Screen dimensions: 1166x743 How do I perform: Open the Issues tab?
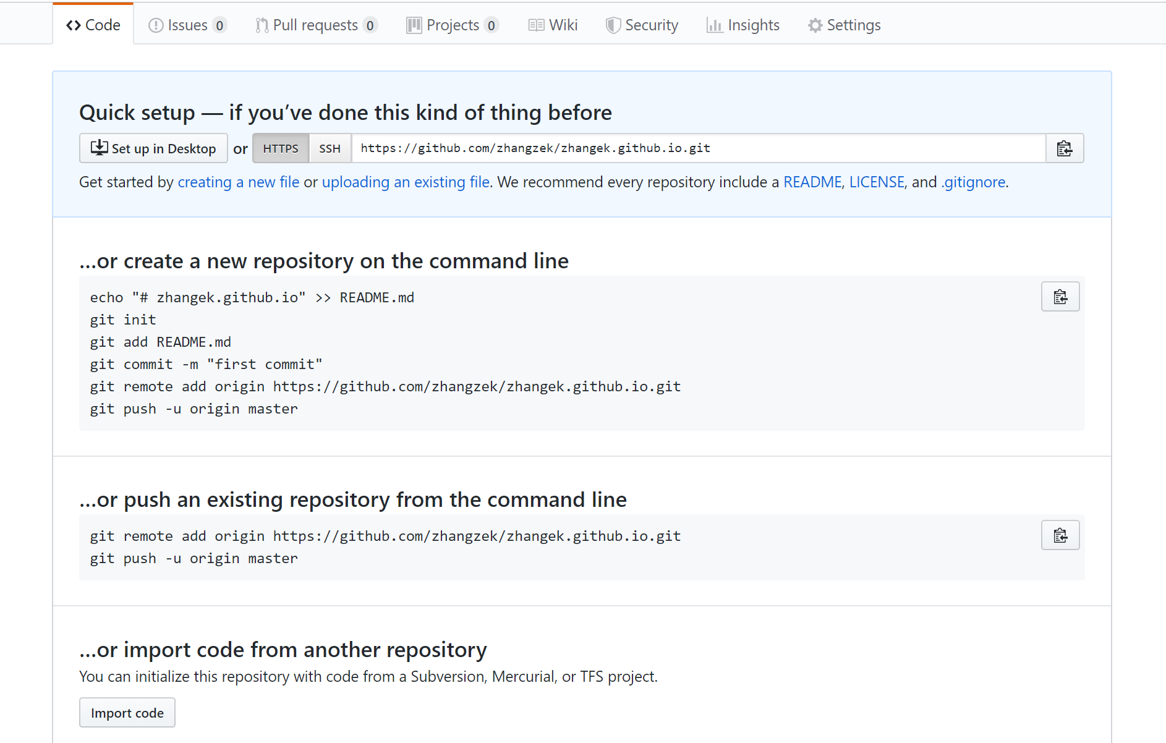(187, 25)
